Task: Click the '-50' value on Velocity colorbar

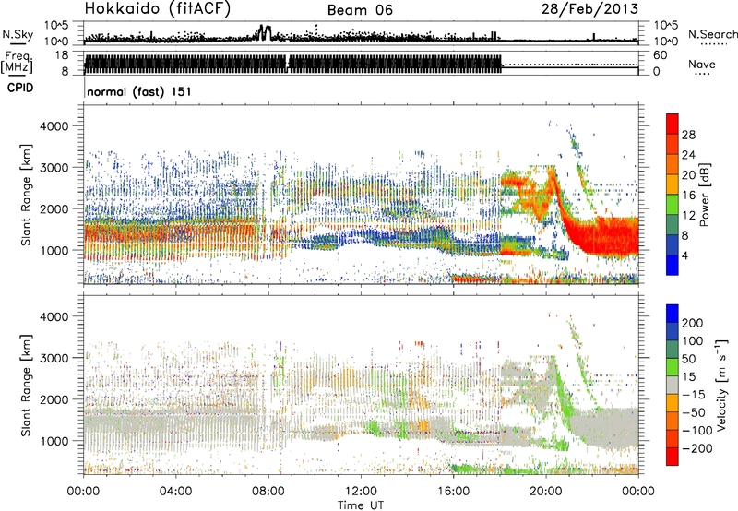Action: (694, 412)
